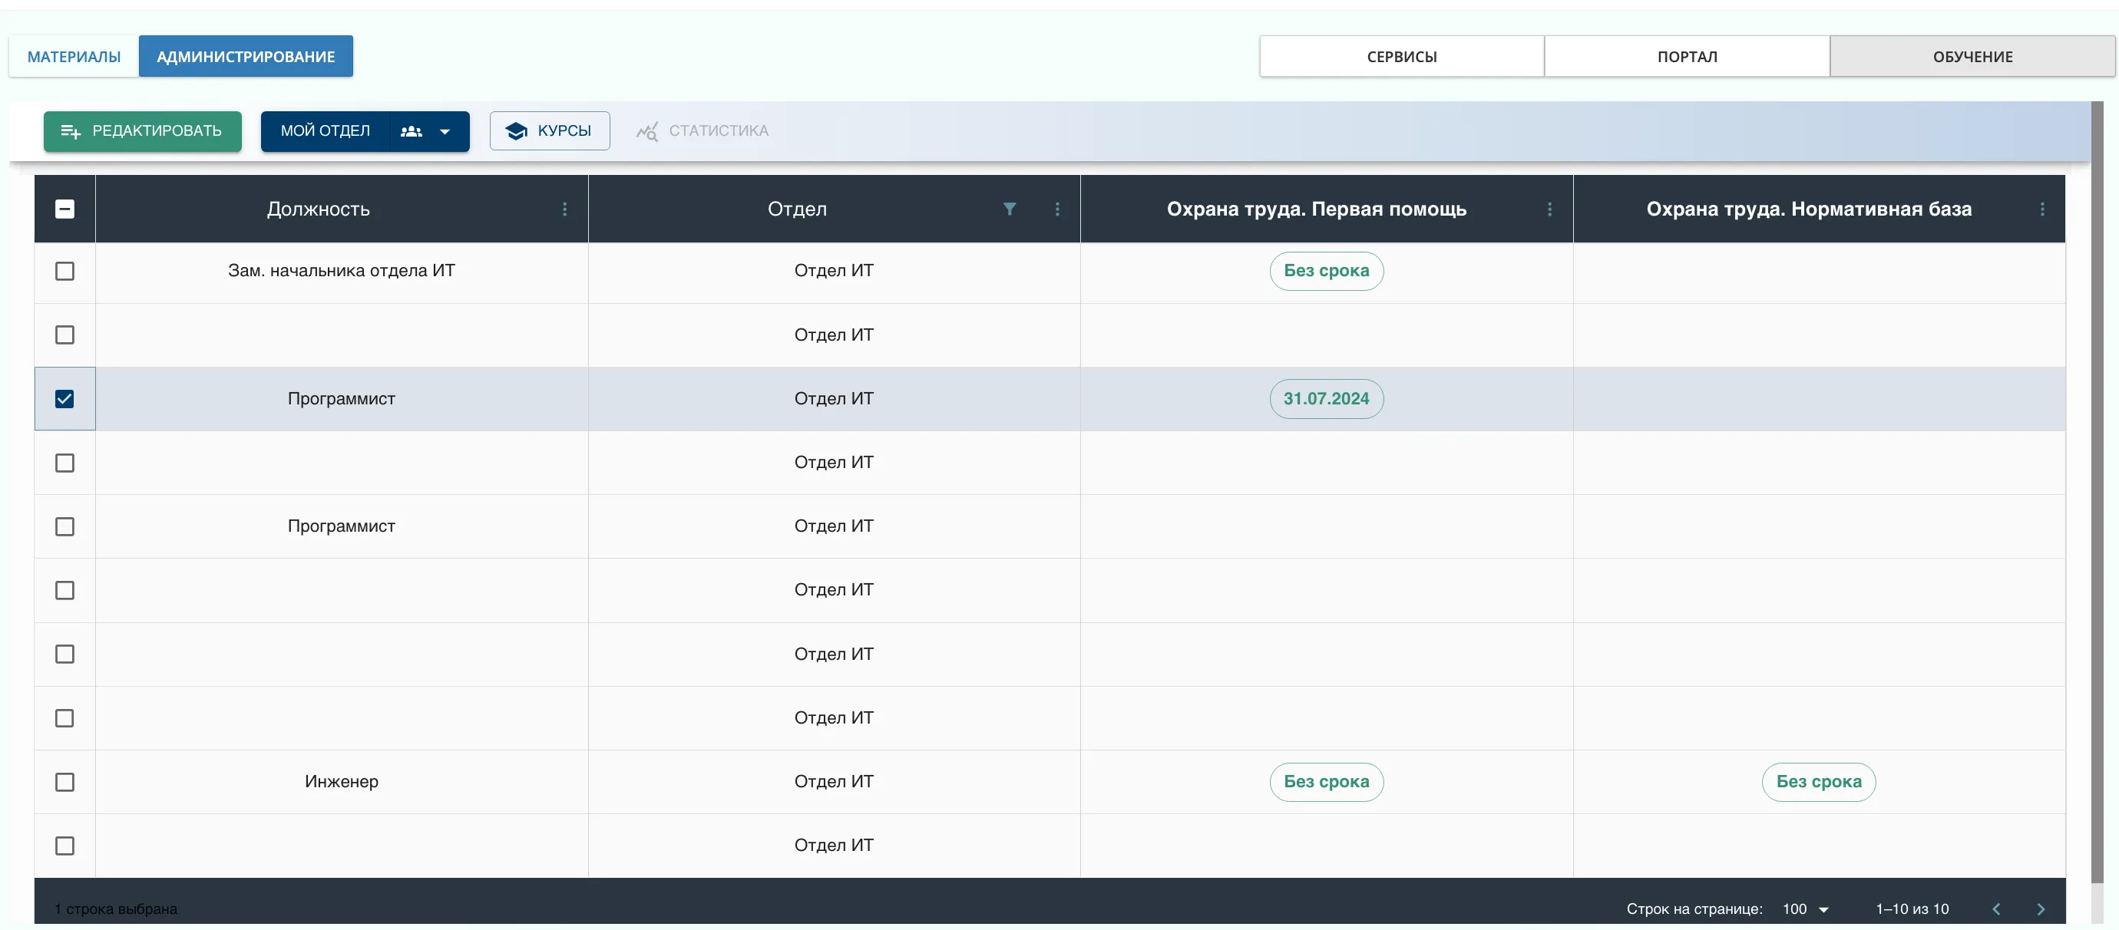Click the select-all header checkbox
The width and height of the screenshot is (2119, 930).
pos(64,209)
